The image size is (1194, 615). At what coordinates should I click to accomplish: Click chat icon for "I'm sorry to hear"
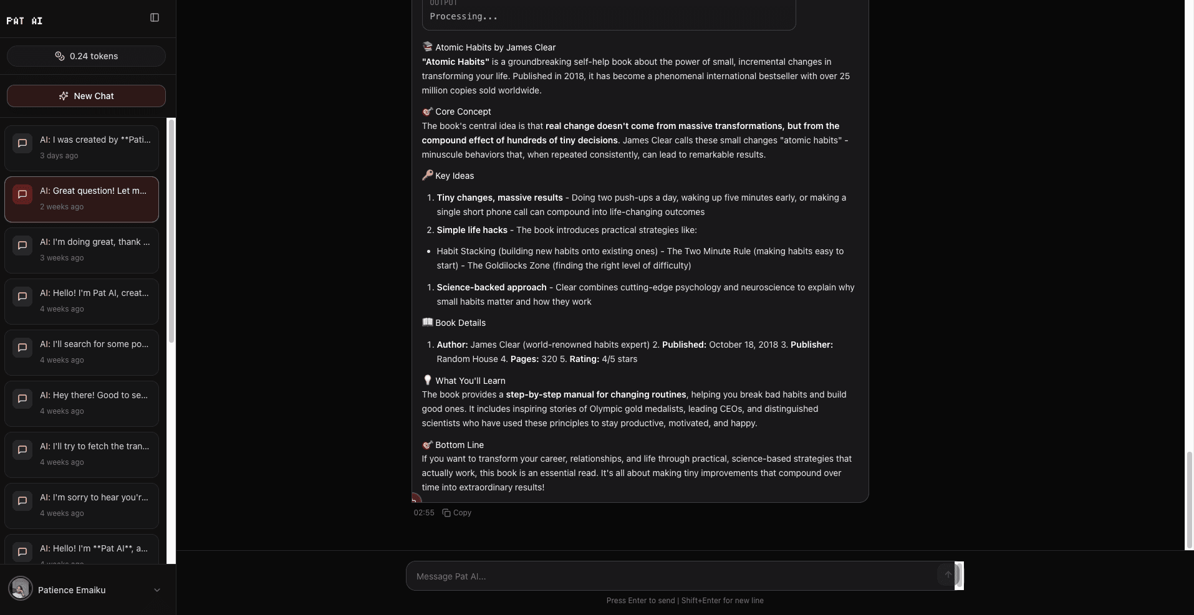(x=22, y=501)
